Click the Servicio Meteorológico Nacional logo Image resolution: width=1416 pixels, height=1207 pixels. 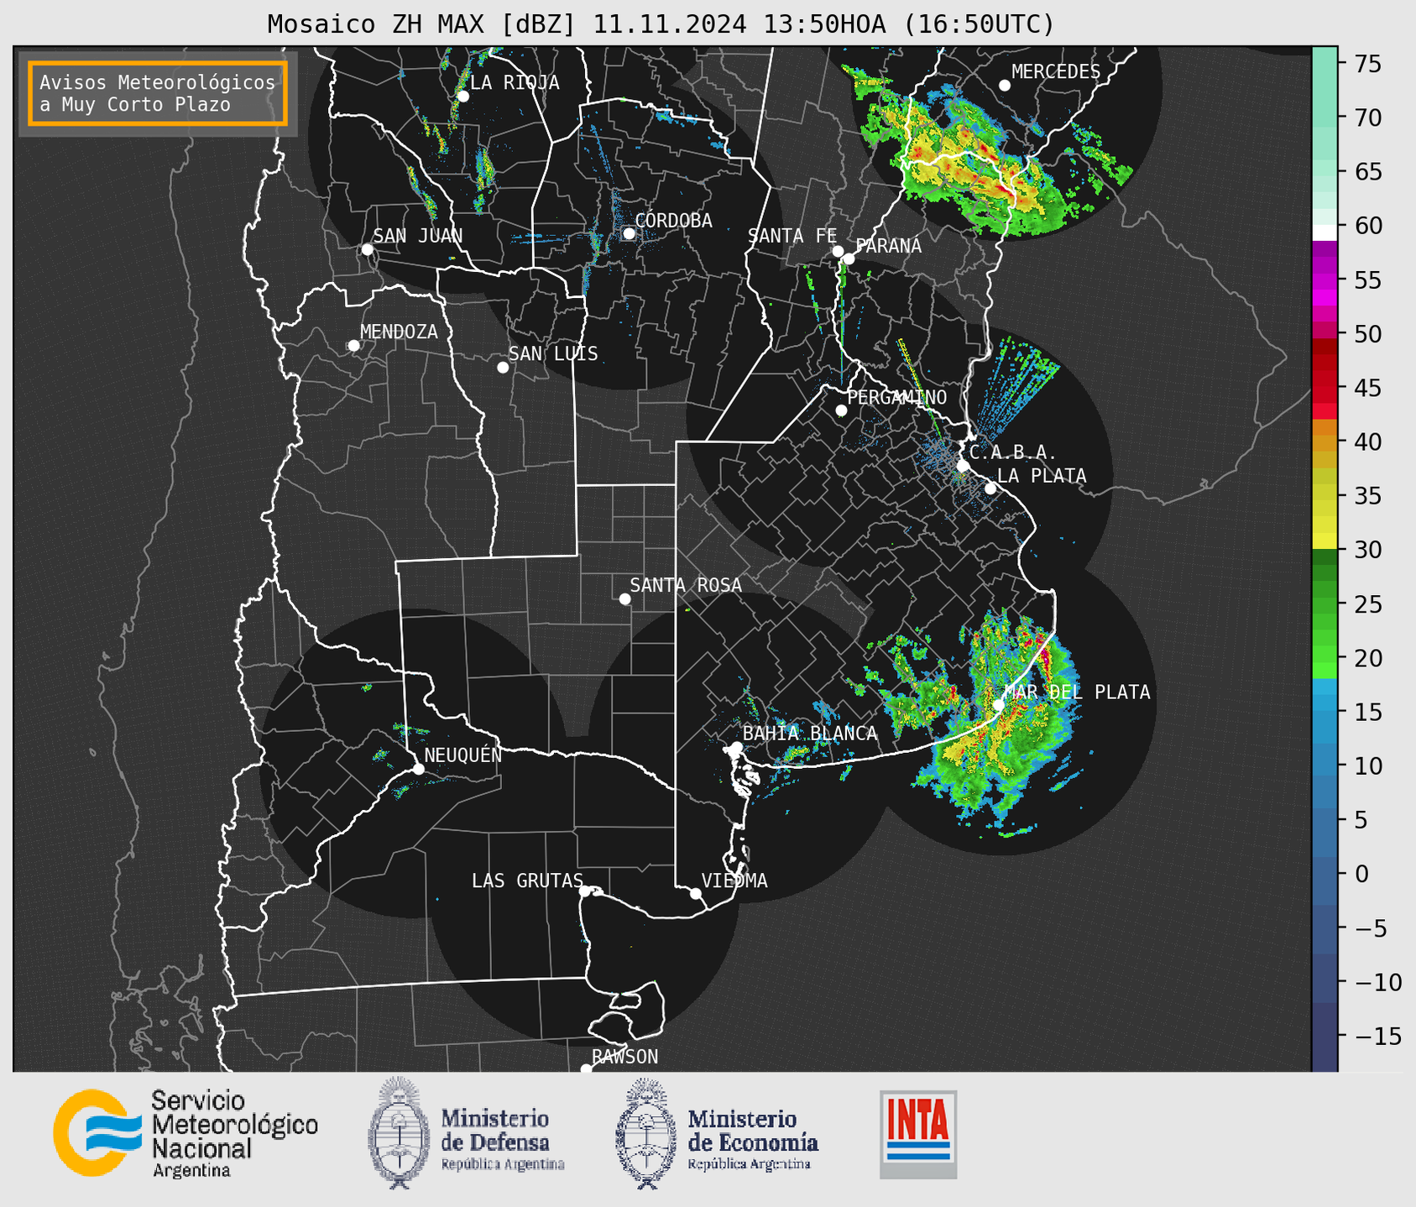(185, 1133)
